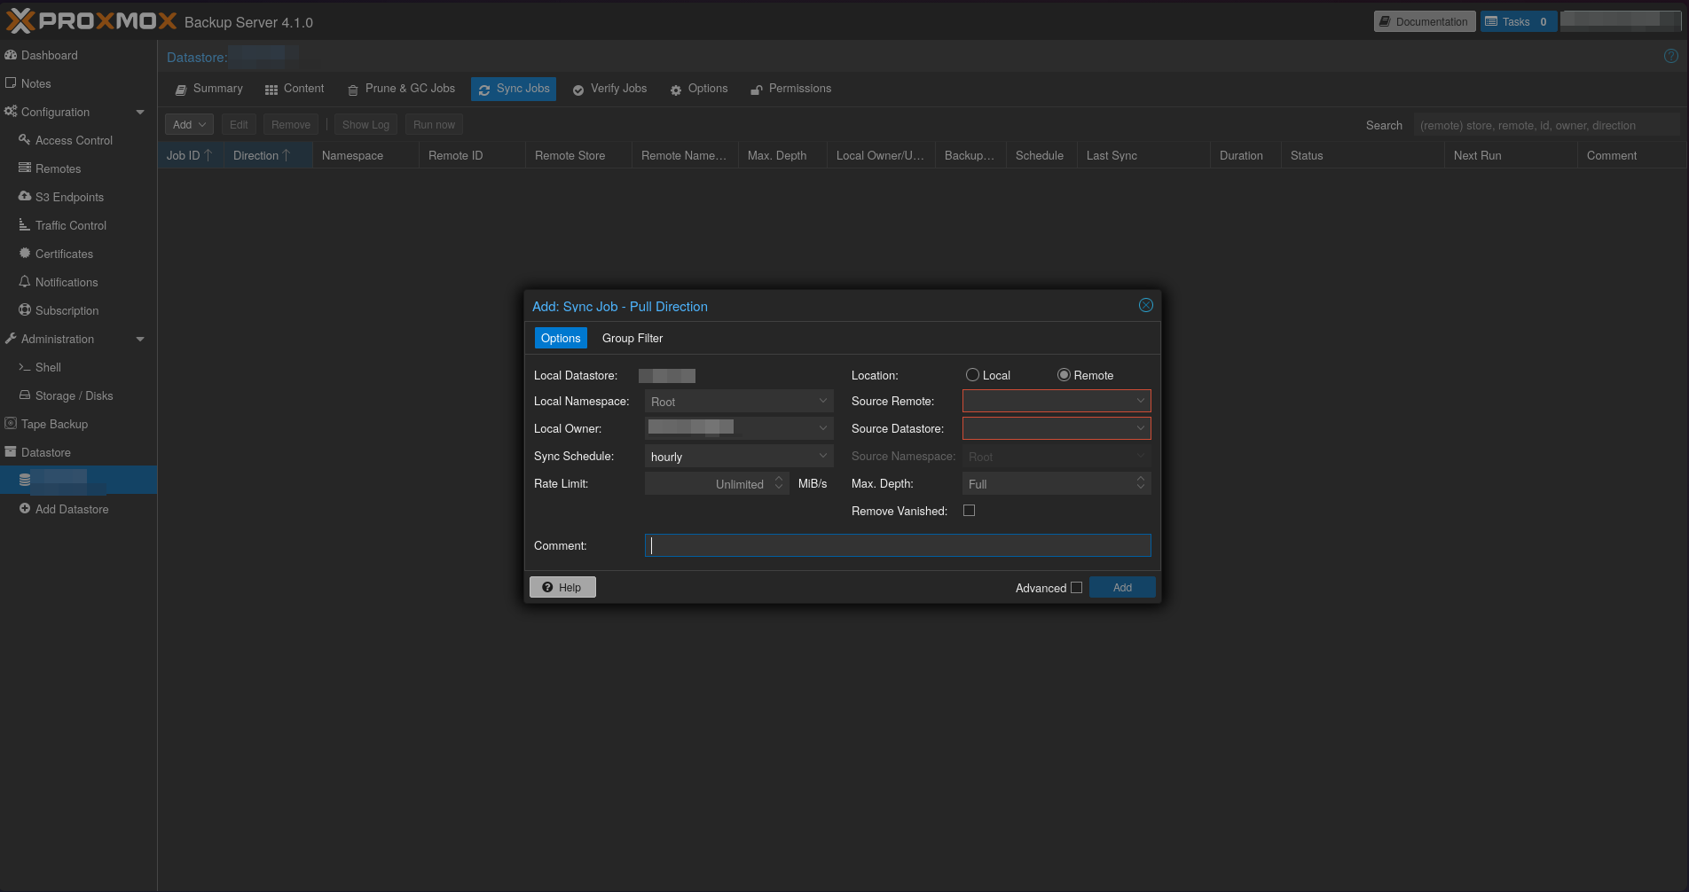The width and height of the screenshot is (1689, 892).
Task: Click the Add button in dialog
Action: [1122, 587]
